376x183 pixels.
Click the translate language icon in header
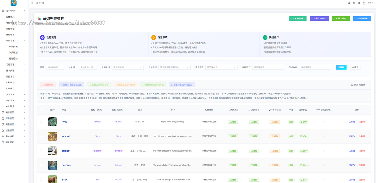(354, 3)
